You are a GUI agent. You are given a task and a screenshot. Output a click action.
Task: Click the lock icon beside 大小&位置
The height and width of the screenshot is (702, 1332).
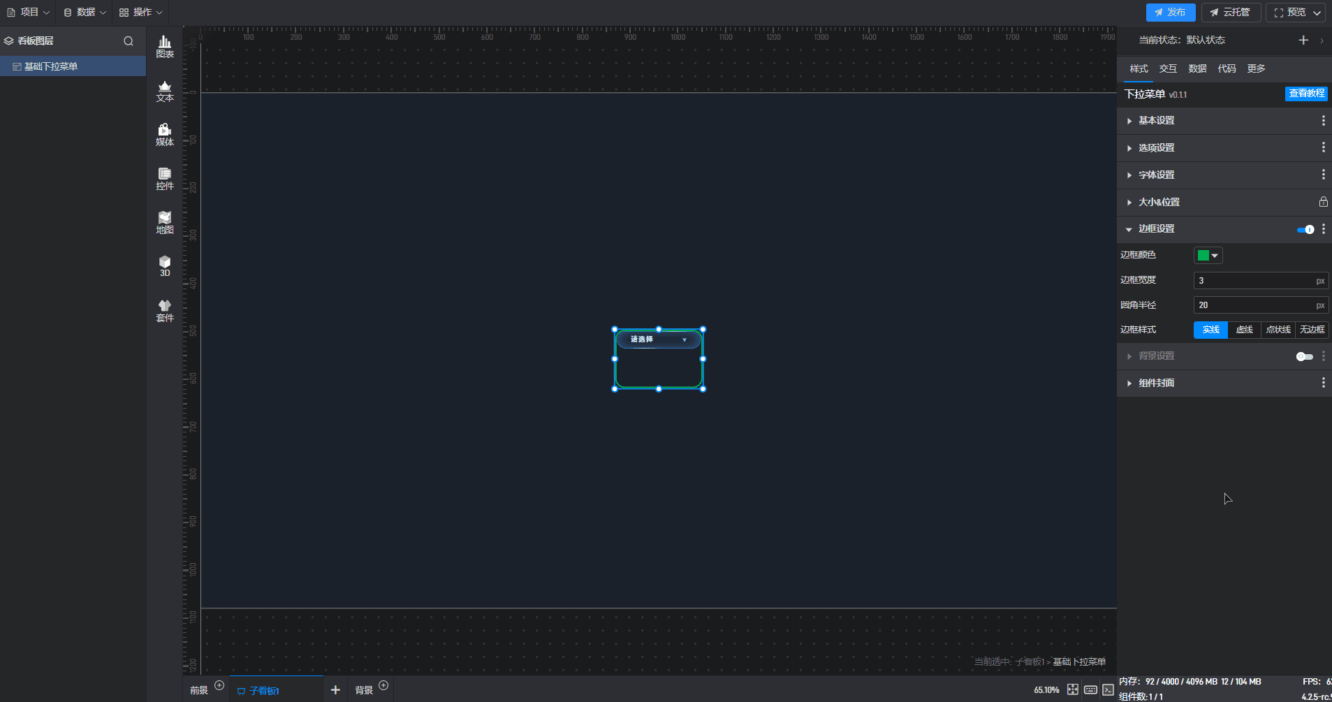pyautogui.click(x=1323, y=202)
